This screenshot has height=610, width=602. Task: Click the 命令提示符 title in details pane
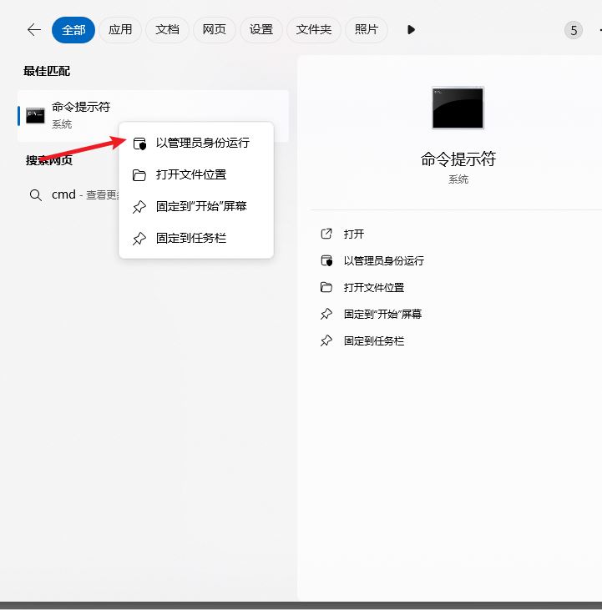(x=458, y=159)
